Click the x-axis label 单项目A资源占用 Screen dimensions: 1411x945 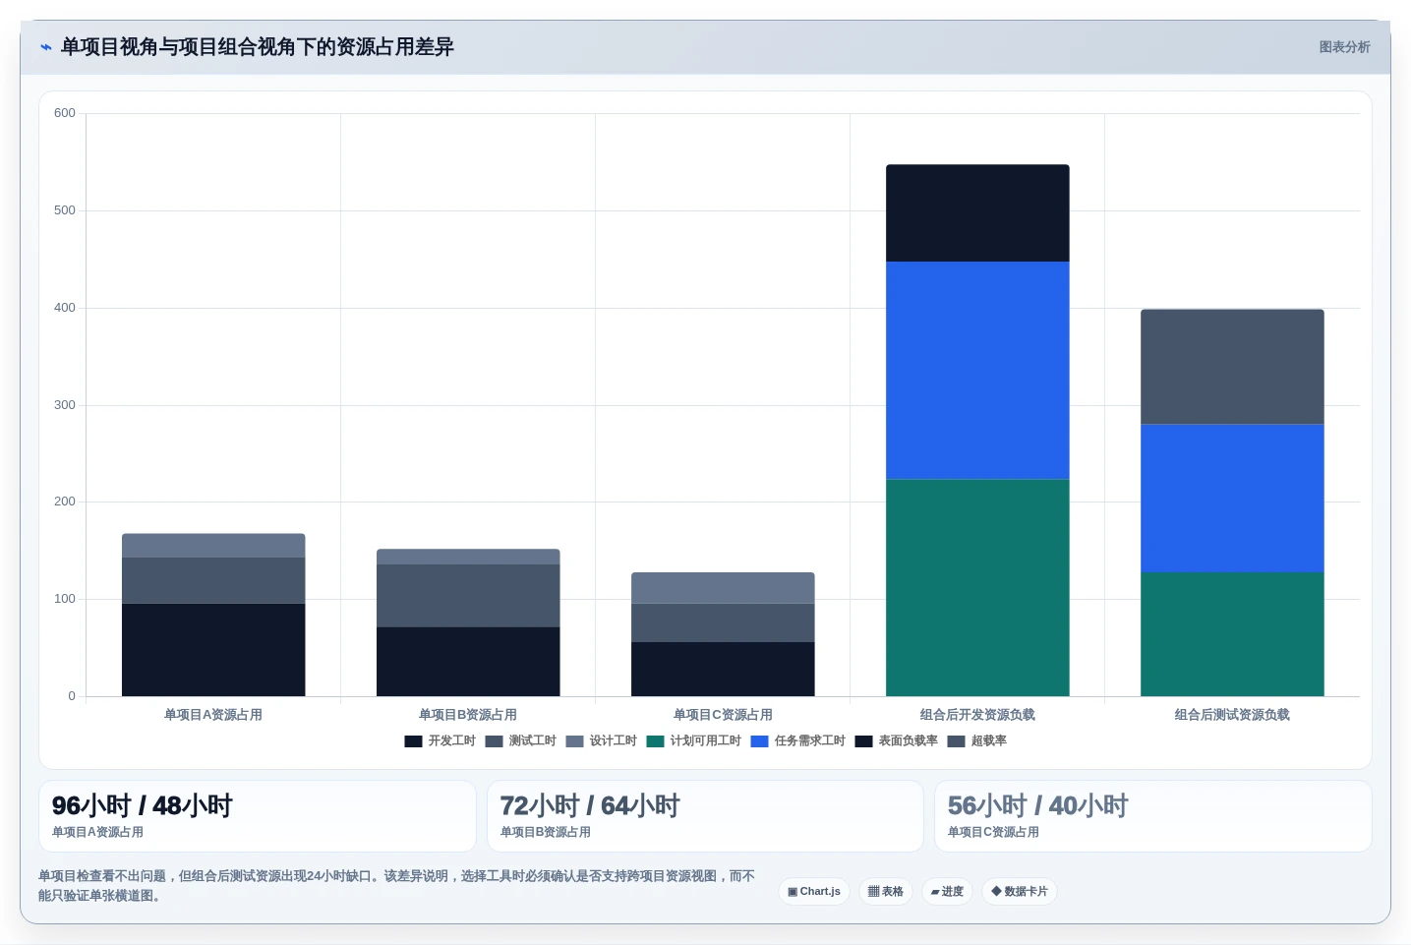coord(213,715)
